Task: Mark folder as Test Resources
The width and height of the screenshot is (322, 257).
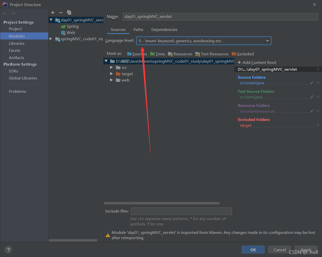Action: pos(212,54)
